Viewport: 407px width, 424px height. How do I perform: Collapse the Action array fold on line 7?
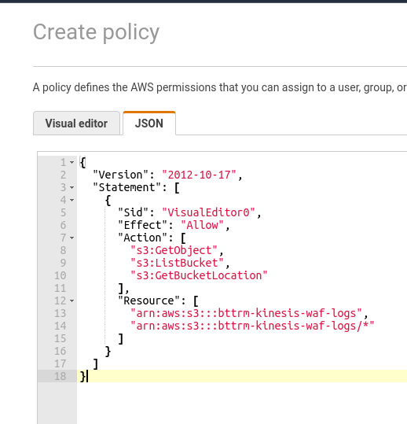pos(71,238)
